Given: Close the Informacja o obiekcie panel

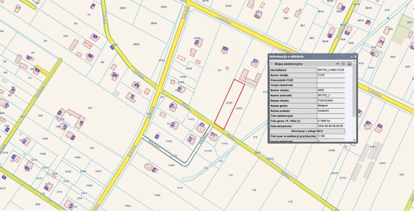Looking at the screenshot, I should pyautogui.click(x=355, y=56).
